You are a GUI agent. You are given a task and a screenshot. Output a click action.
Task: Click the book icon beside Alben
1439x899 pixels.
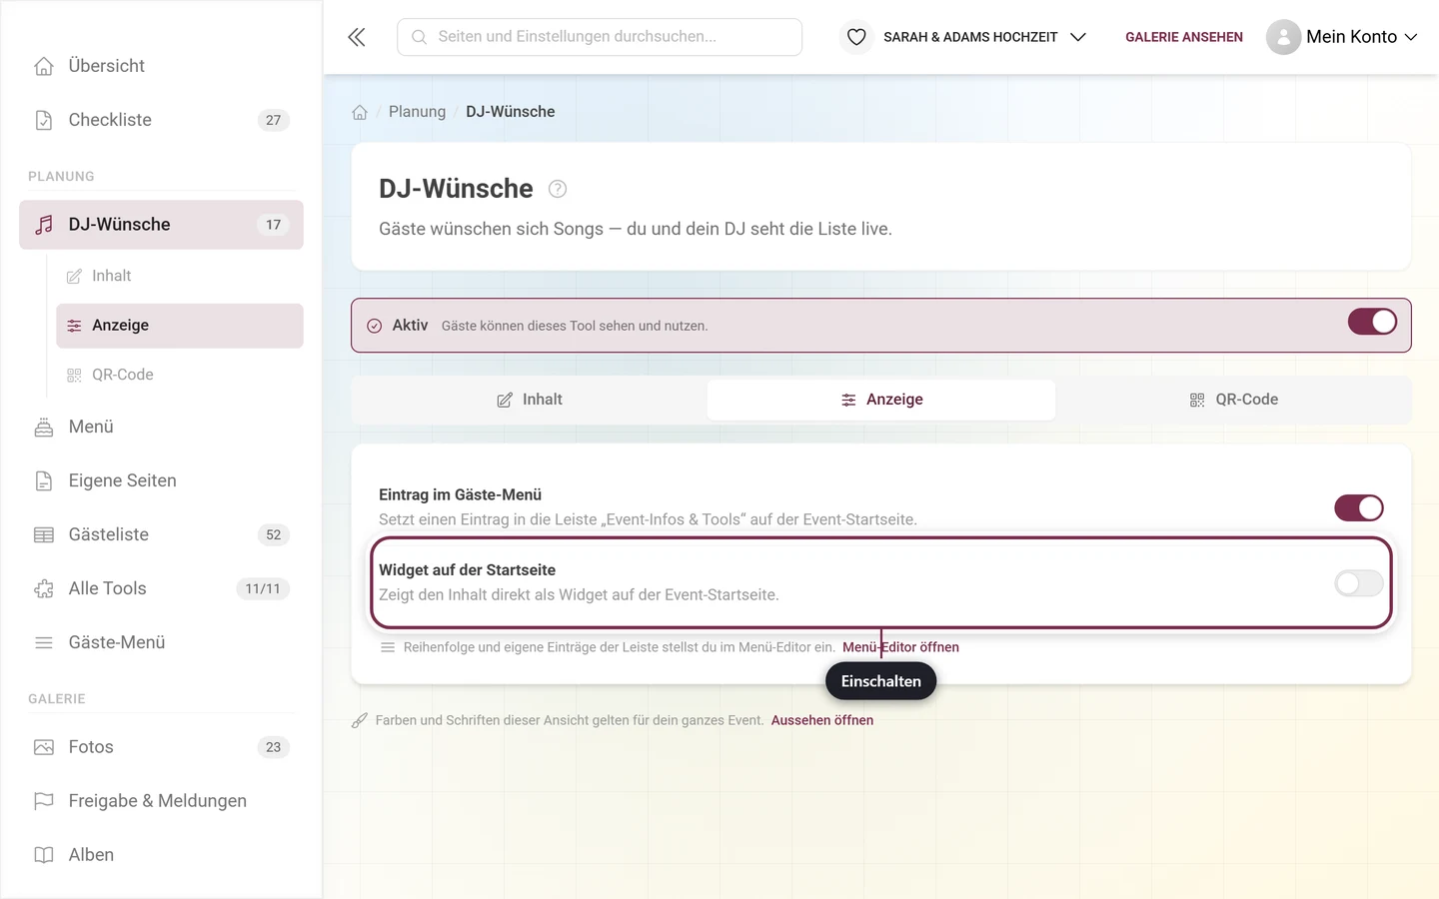pos(44,855)
